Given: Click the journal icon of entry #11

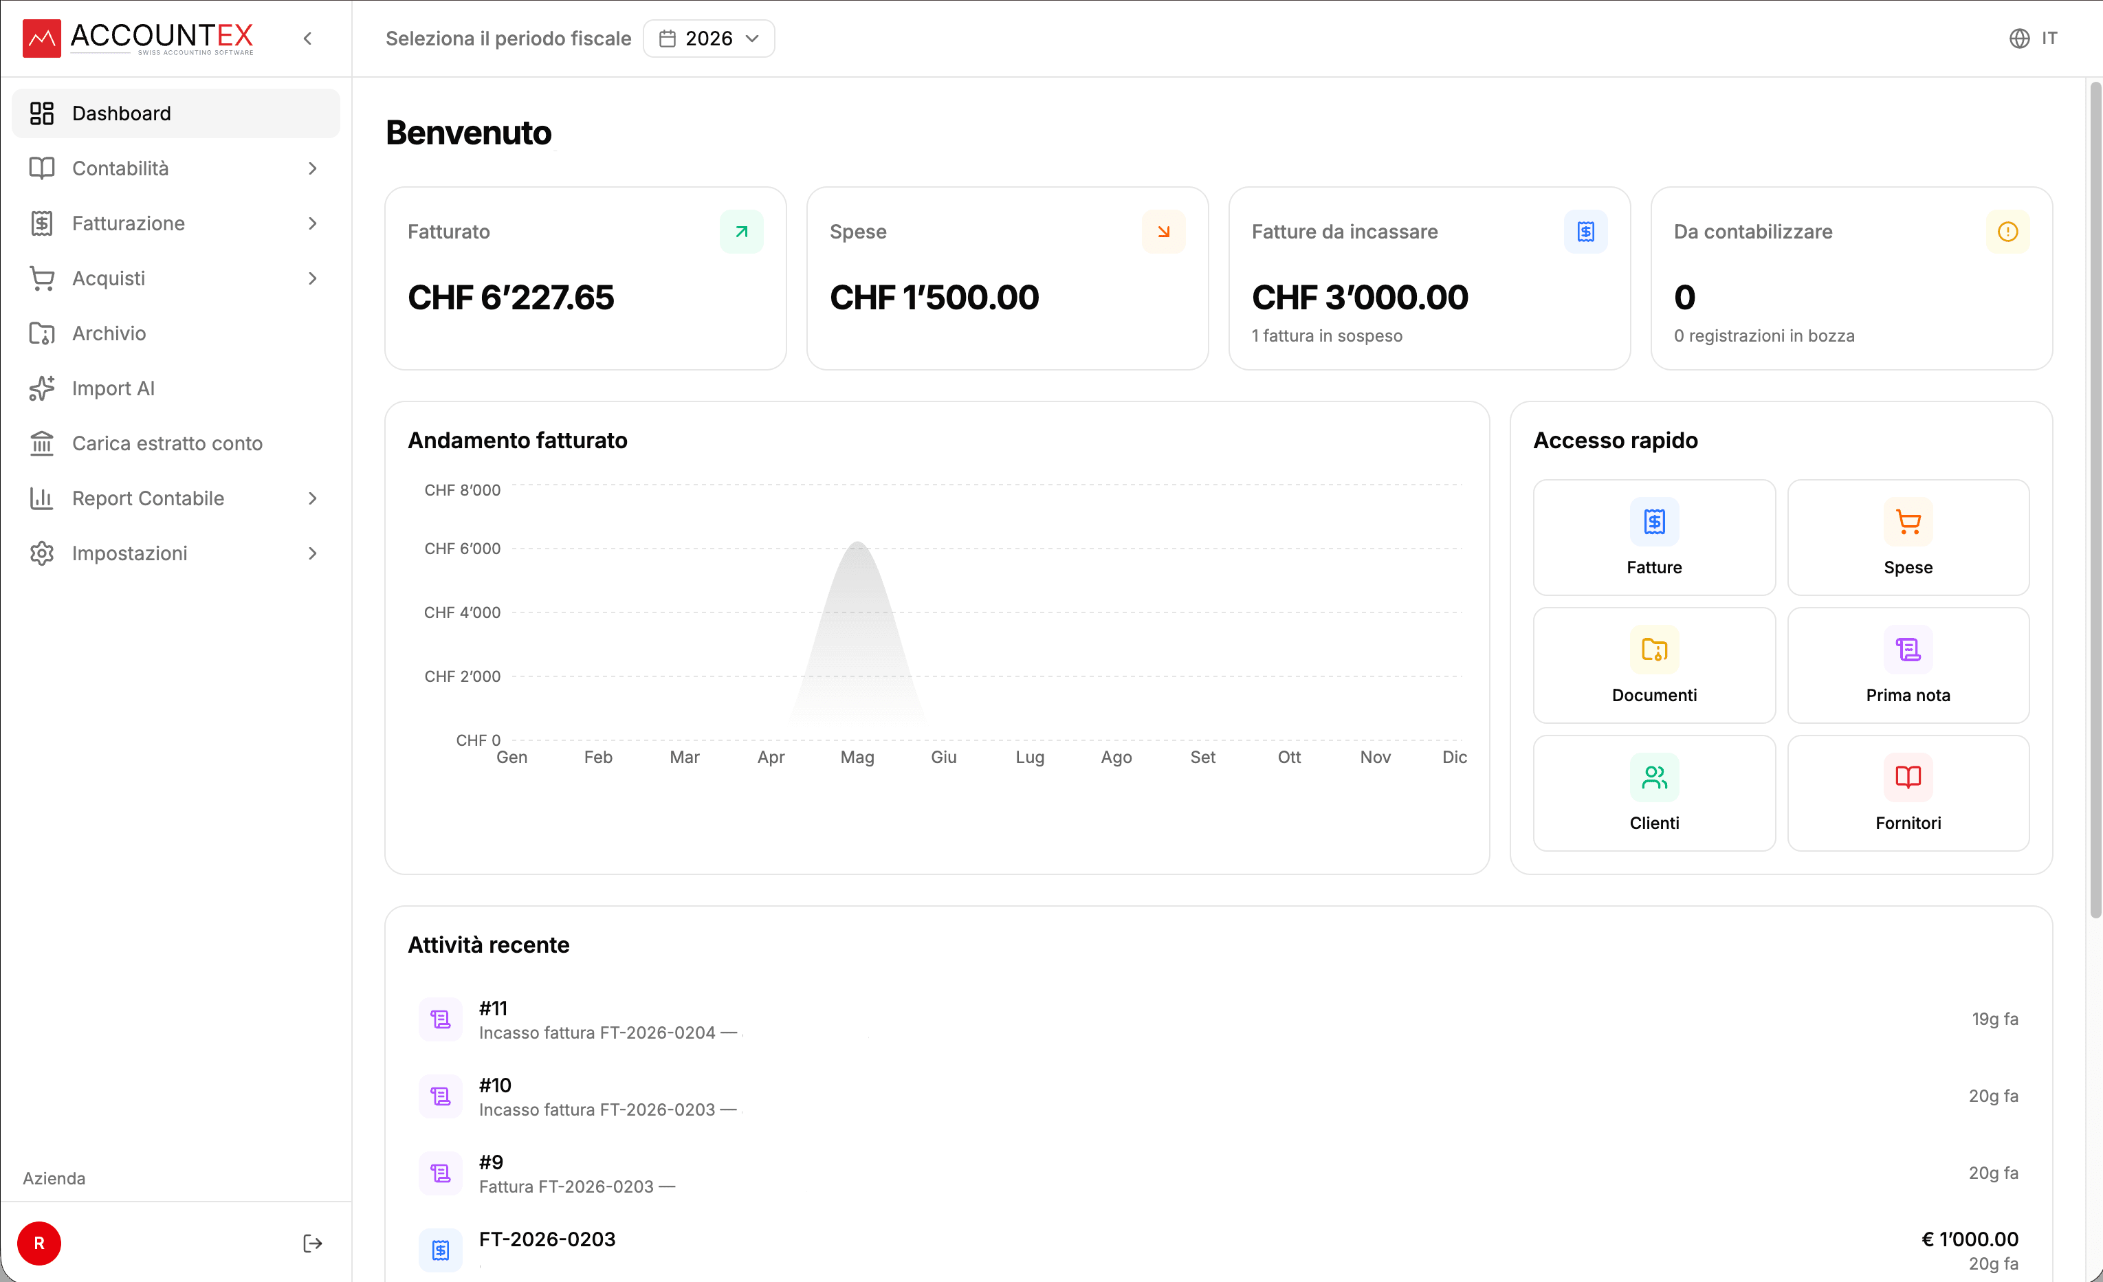Looking at the screenshot, I should (x=441, y=1019).
